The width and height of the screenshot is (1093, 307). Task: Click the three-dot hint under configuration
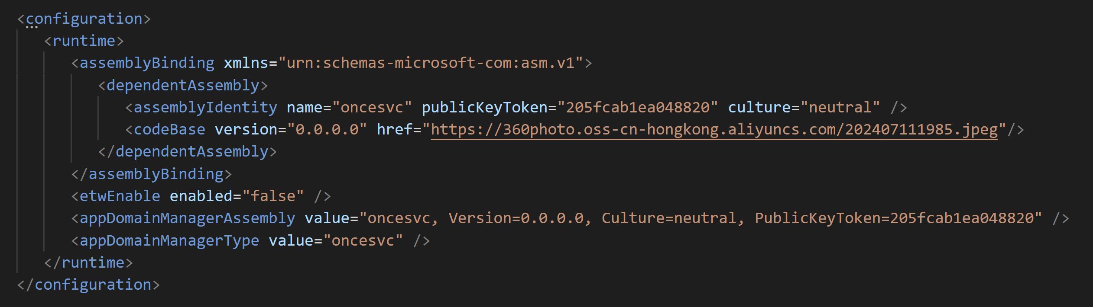pyautogui.click(x=32, y=27)
